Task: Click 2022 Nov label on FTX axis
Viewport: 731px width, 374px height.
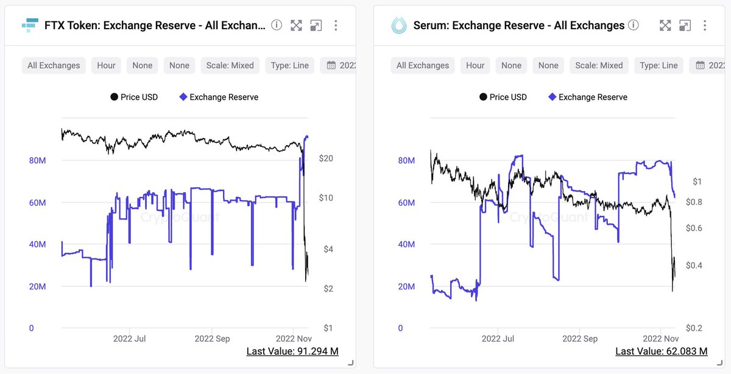Action: (294, 339)
